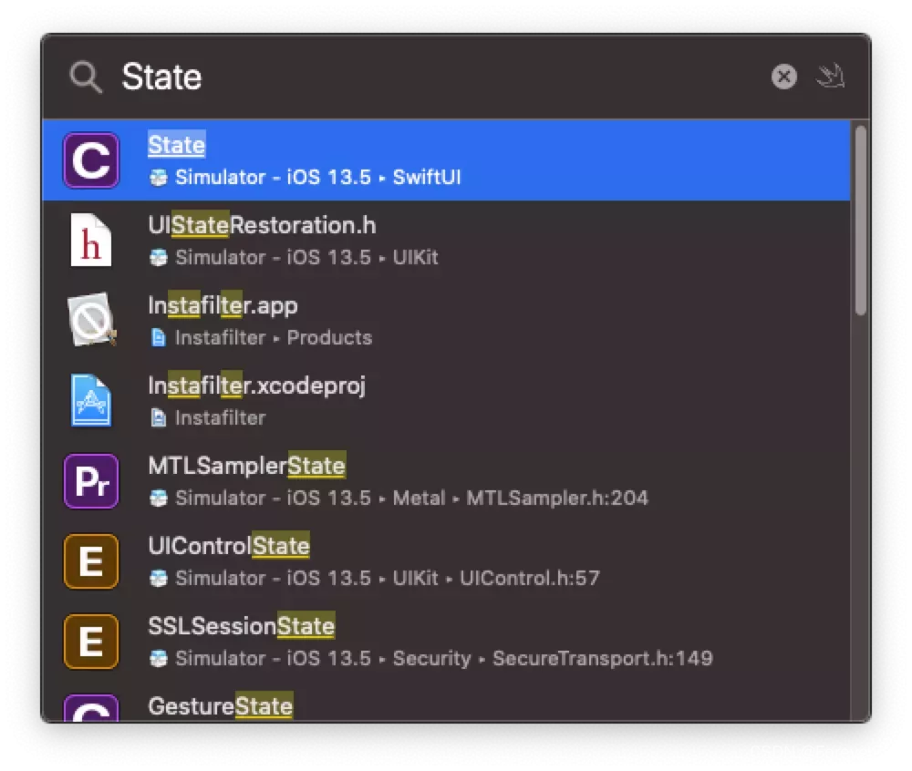912x771 pixels.
Task: Click the magnifying glass search icon
Action: point(86,77)
